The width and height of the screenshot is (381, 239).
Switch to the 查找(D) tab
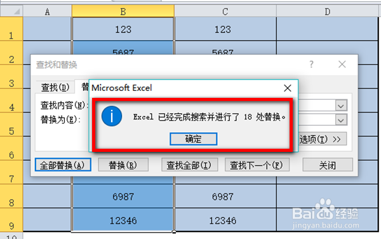click(x=55, y=87)
